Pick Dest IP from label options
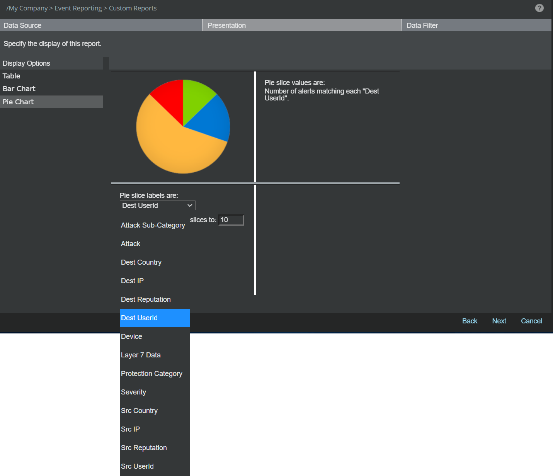The image size is (553, 476). [x=155, y=281]
